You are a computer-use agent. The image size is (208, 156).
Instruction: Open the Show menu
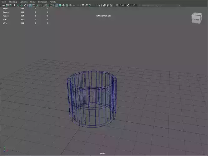(x=33, y=2)
